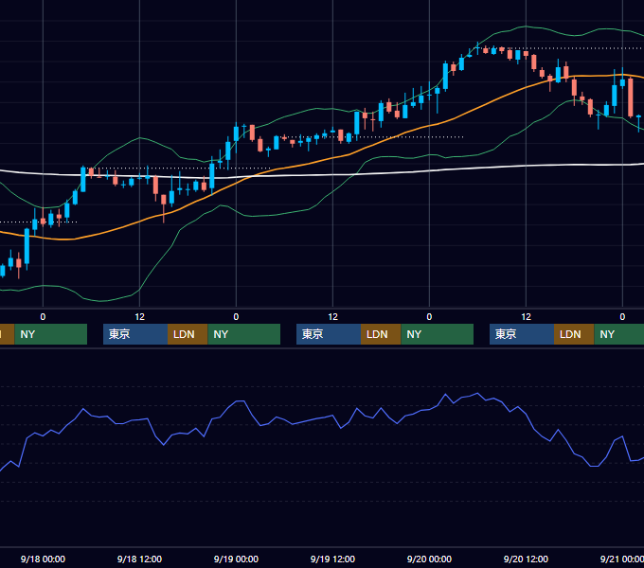Click hour label 12 above 9/20 12:00
The image size is (644, 568).
526,317
